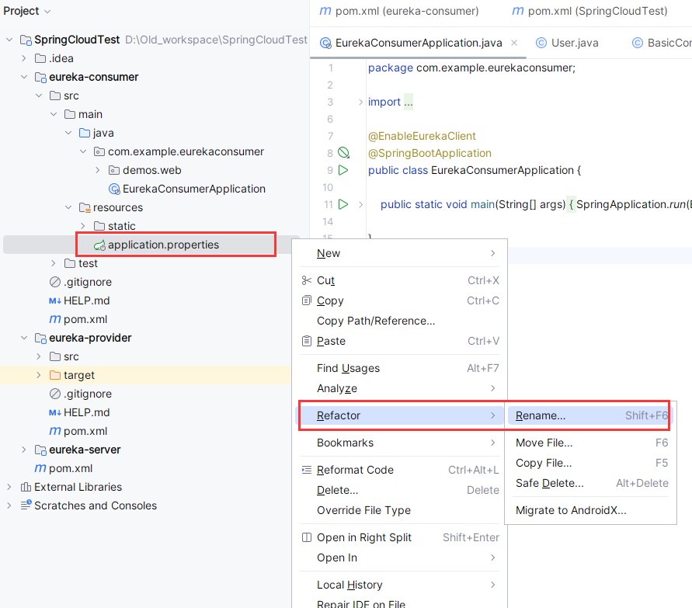Click the External Libraries icon

coord(26,487)
